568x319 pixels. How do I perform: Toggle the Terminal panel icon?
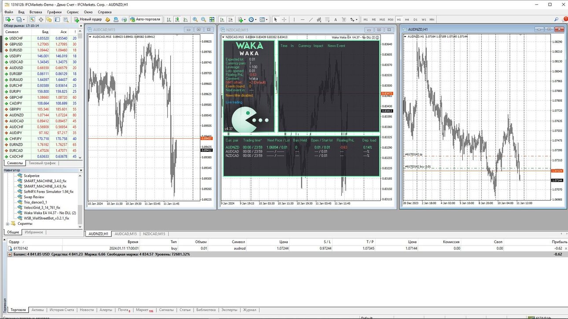pyautogui.click(x=57, y=19)
